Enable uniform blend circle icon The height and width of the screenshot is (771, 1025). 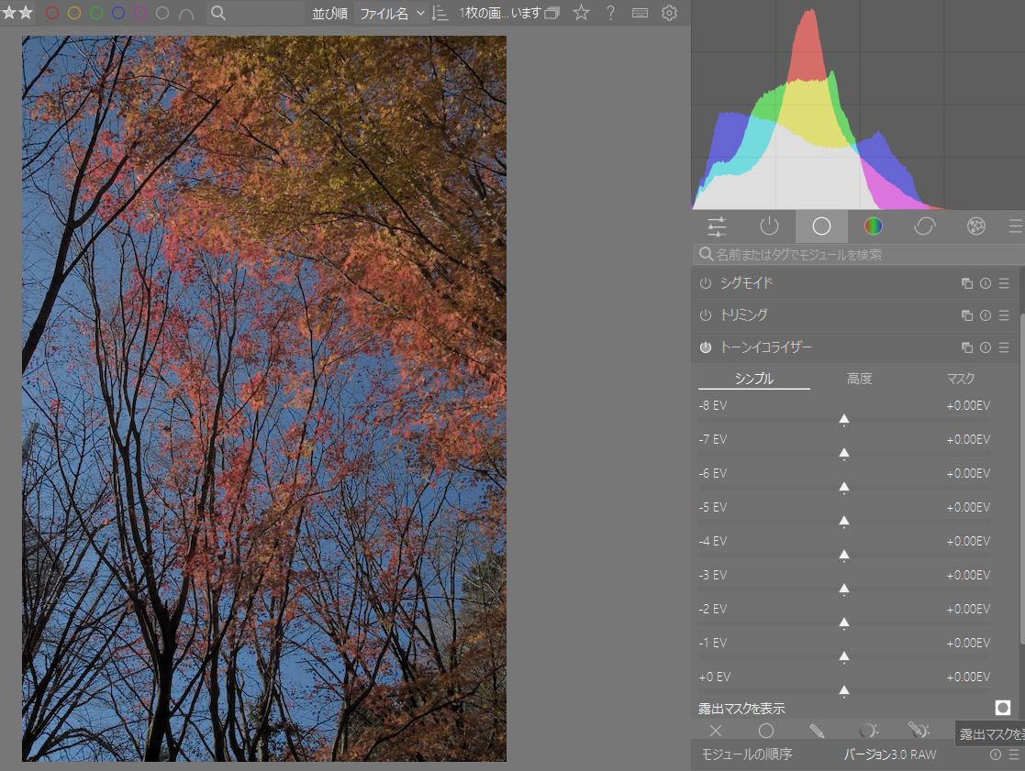[766, 732]
